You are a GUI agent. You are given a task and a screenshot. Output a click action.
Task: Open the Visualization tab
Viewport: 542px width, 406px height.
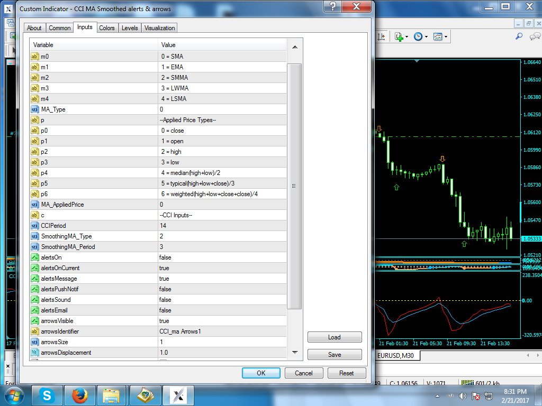[x=159, y=28]
